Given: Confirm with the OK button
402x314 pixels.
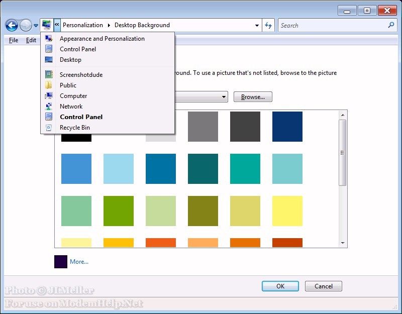Looking at the screenshot, I should tap(280, 286).
